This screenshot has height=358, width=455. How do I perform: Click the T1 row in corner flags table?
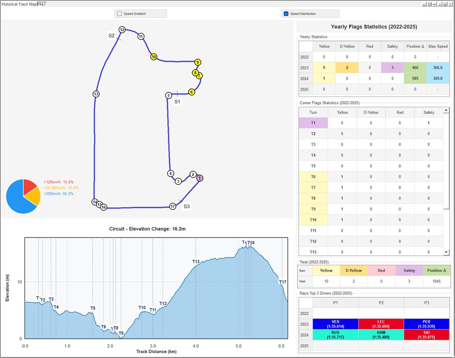pos(371,123)
